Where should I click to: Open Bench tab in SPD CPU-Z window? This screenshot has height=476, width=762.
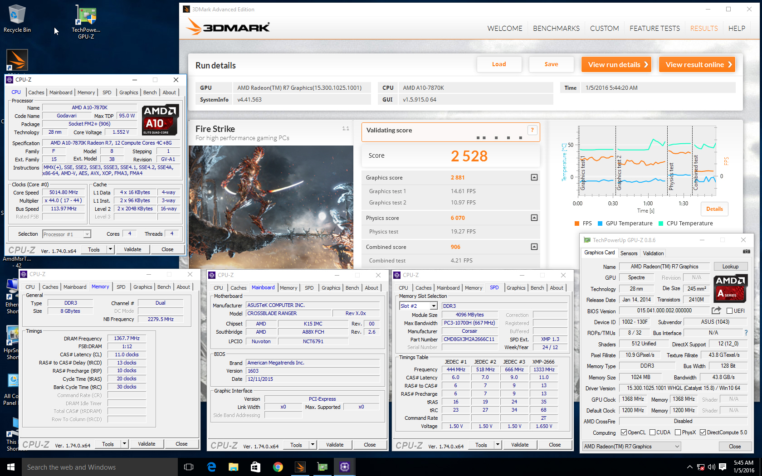(x=537, y=288)
